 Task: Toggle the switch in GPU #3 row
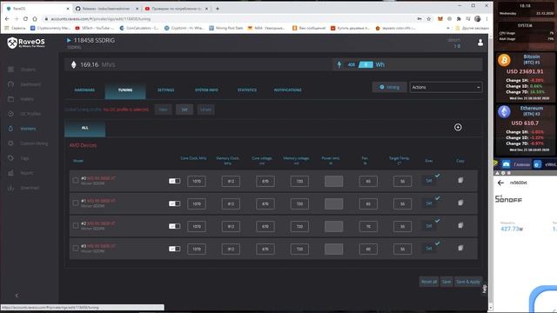point(174,249)
